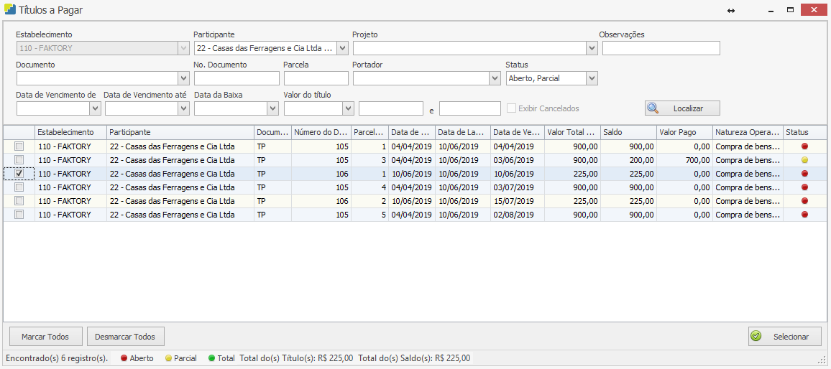Uncheck the checkbox for document 106 parcela 1
This screenshot has width=831, height=369.
pyautogui.click(x=19, y=174)
